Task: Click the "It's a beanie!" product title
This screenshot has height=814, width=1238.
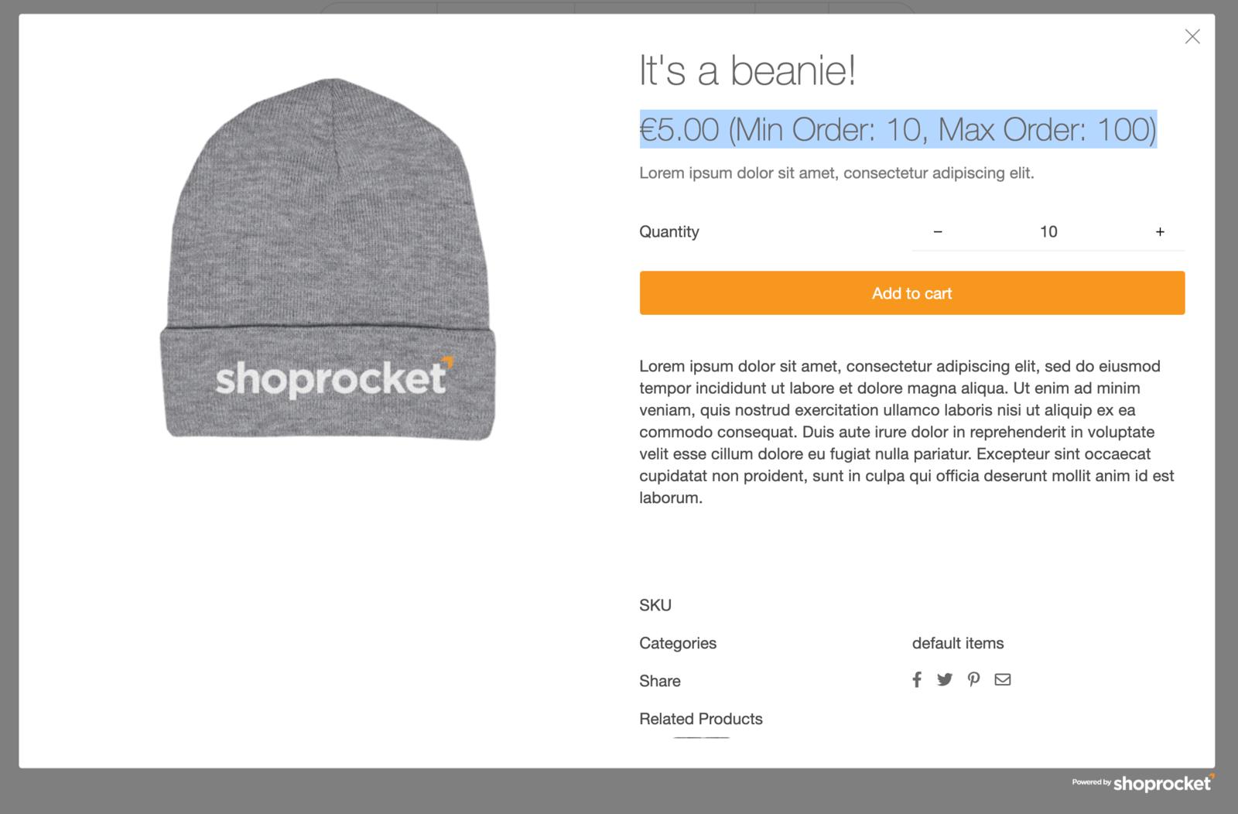Action: tap(747, 70)
